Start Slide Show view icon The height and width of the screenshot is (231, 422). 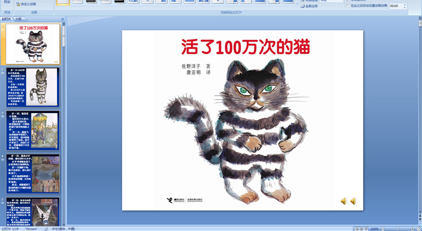pyautogui.click(x=366, y=229)
